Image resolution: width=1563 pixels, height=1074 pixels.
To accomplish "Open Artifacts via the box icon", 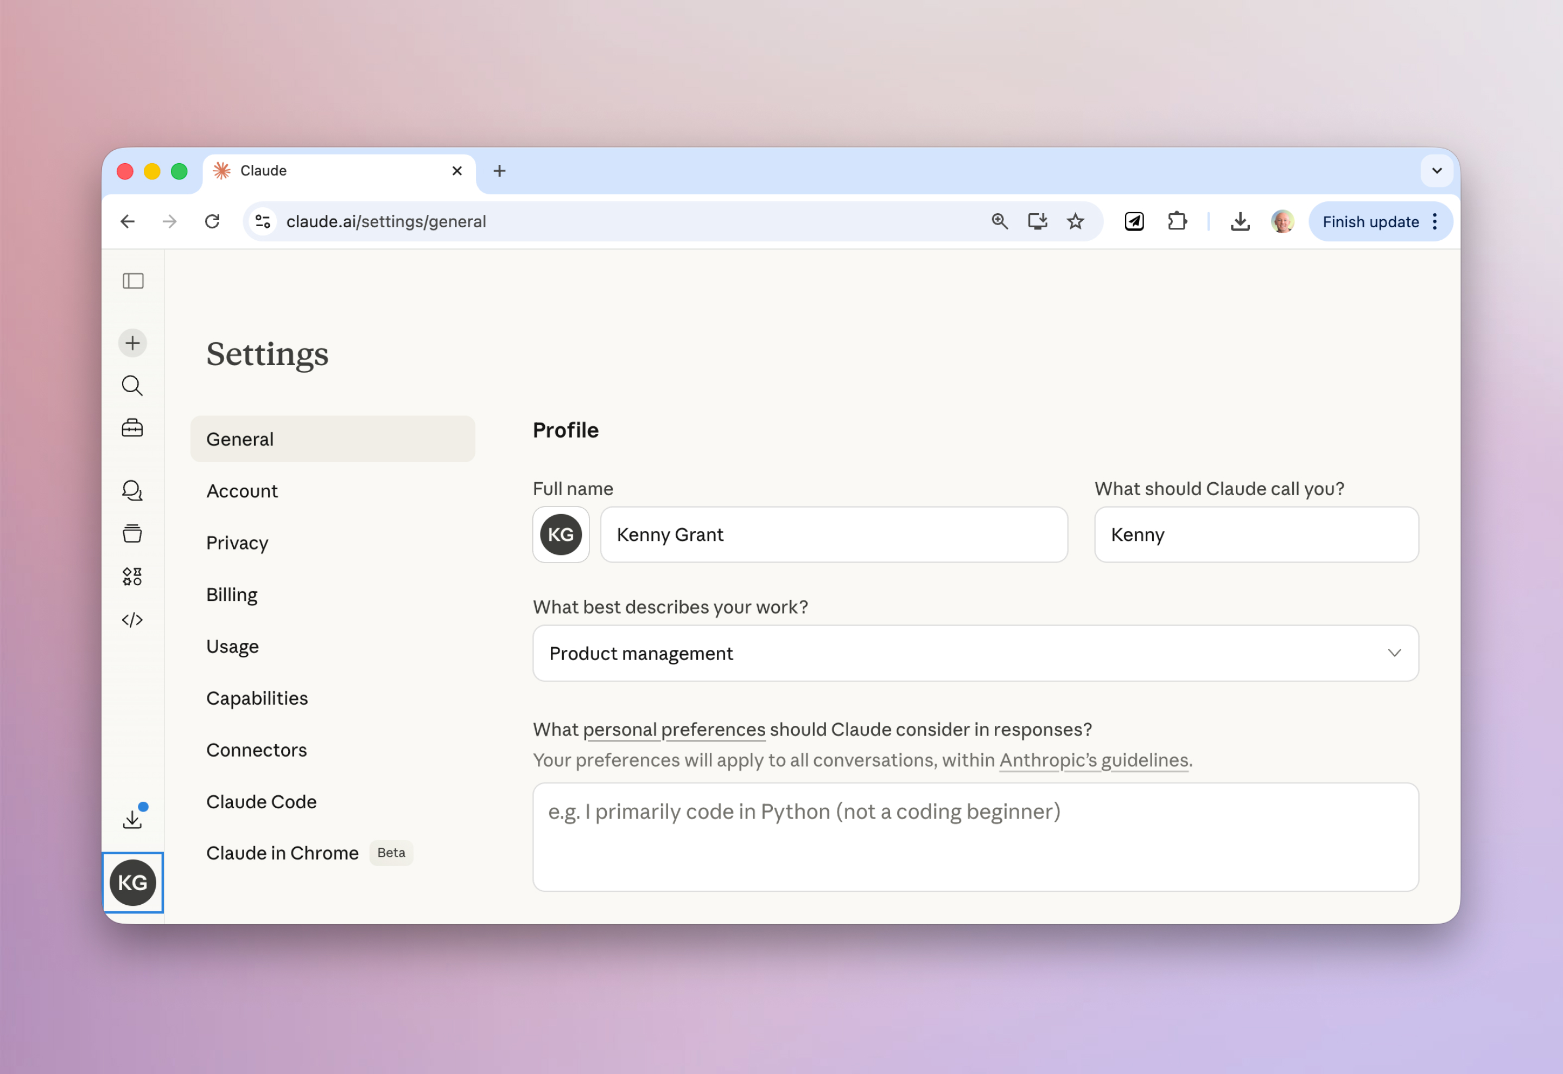I will tap(132, 533).
